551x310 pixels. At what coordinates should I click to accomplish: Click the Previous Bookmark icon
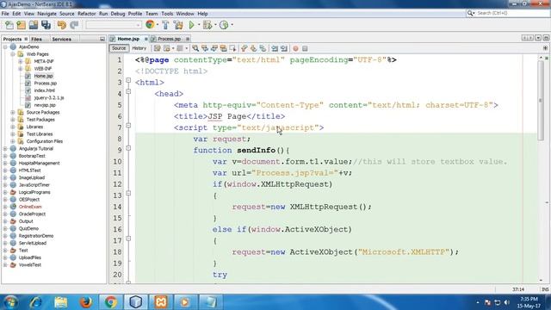click(245, 48)
